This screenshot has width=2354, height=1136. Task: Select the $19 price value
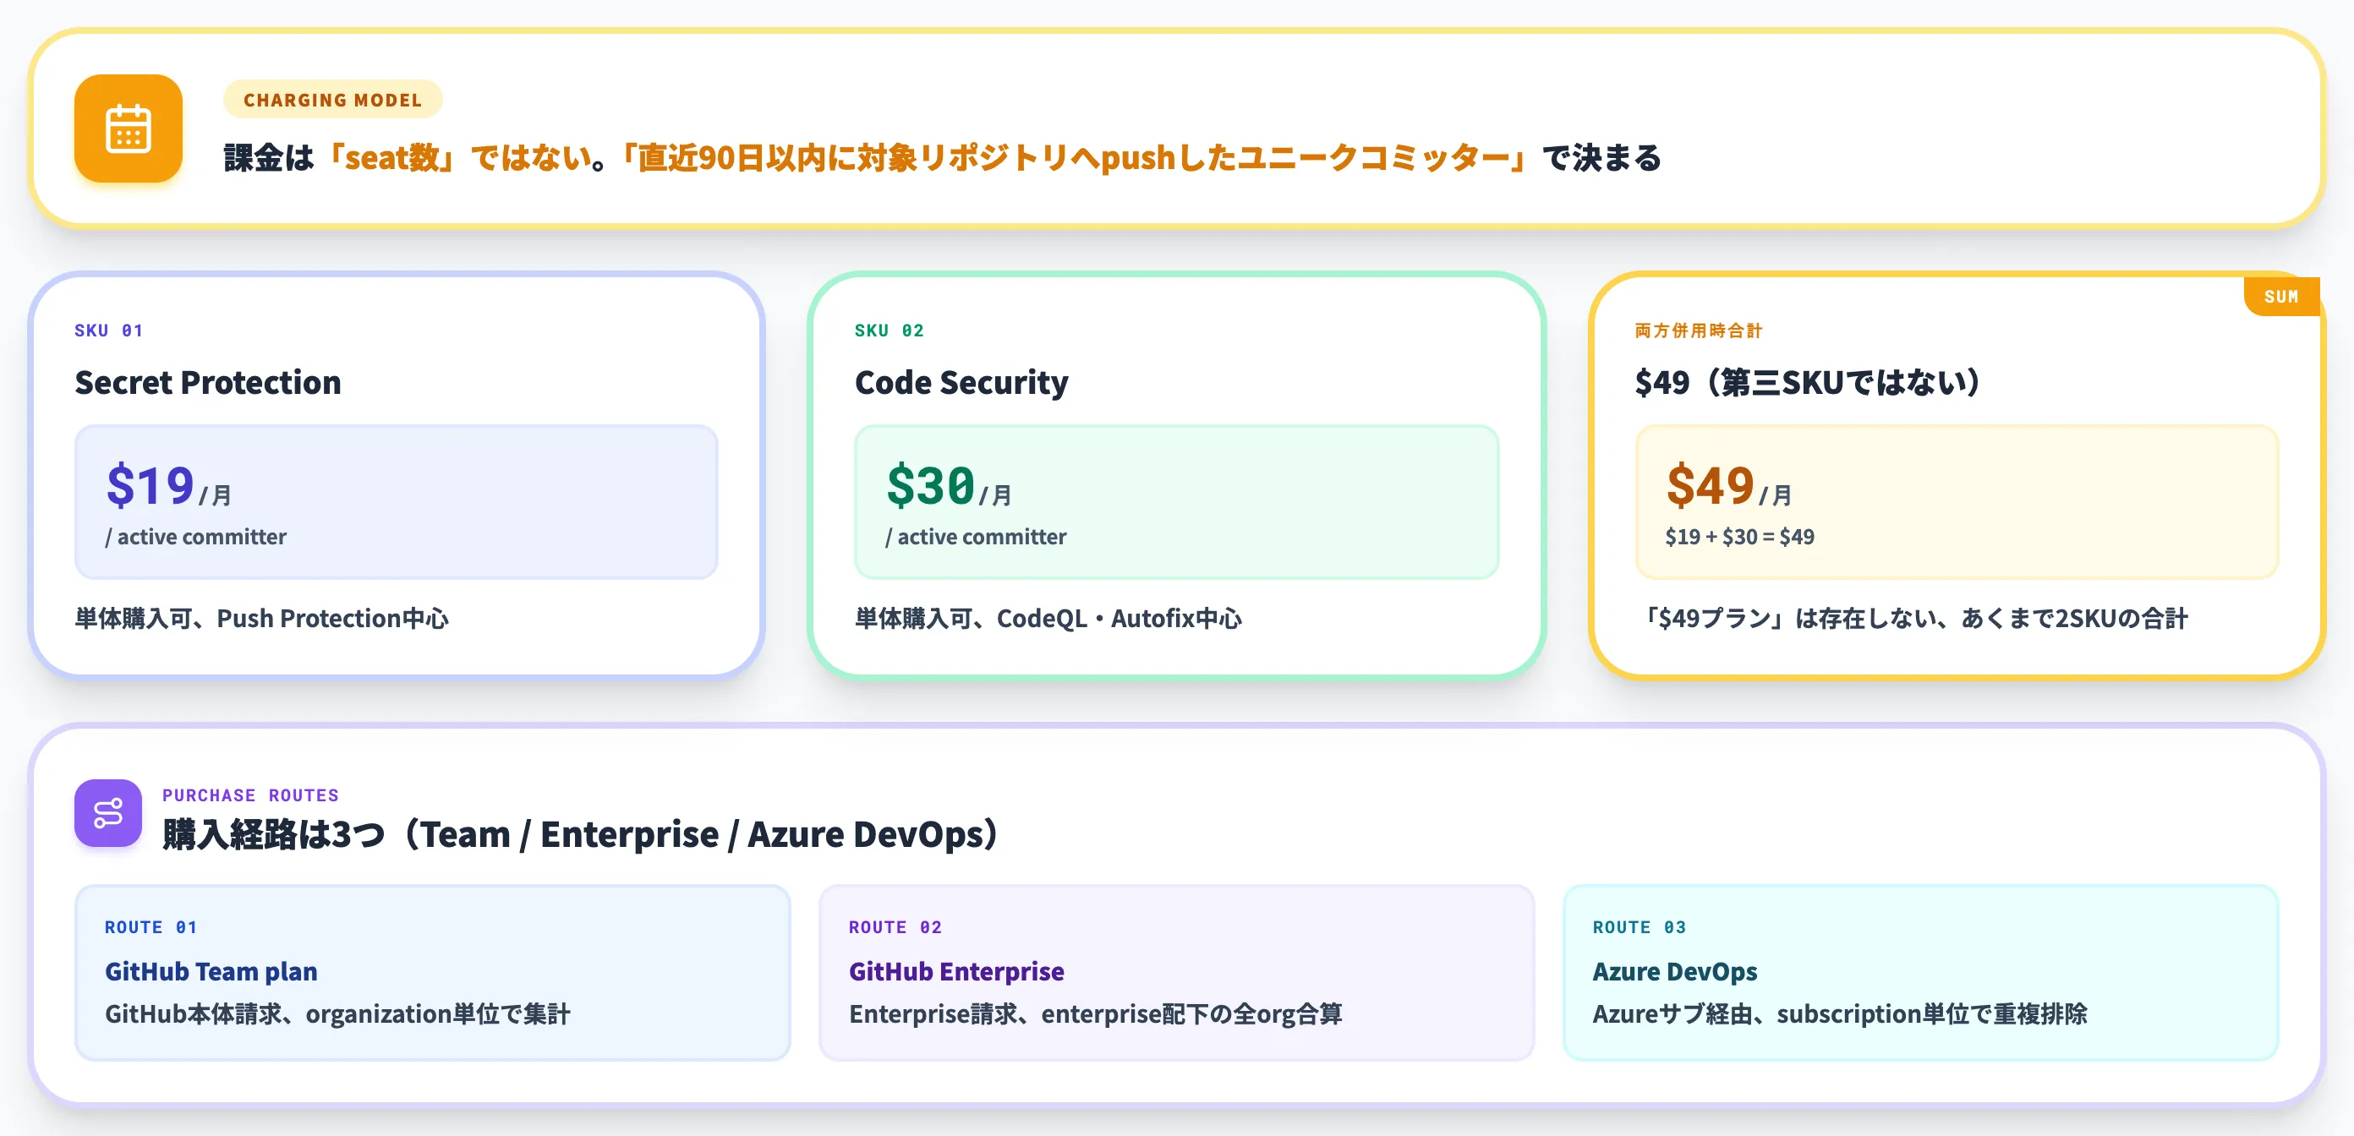click(x=151, y=485)
